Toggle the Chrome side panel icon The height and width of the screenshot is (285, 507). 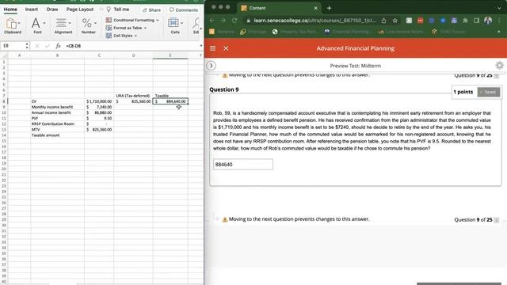pos(476,21)
